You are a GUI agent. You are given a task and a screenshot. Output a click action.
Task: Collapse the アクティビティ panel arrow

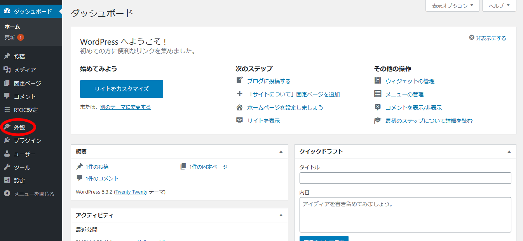281,215
